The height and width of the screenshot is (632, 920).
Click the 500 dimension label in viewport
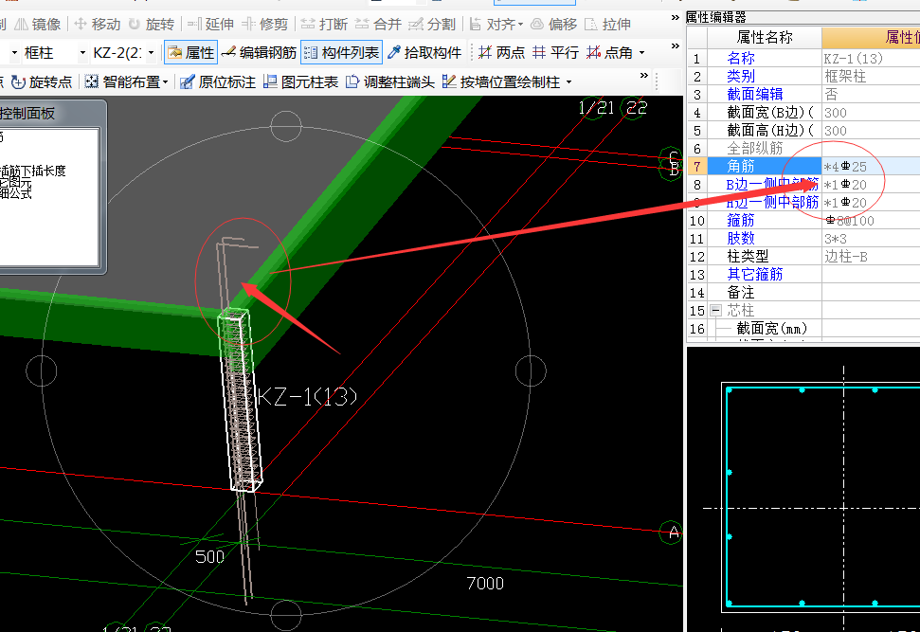tap(209, 556)
